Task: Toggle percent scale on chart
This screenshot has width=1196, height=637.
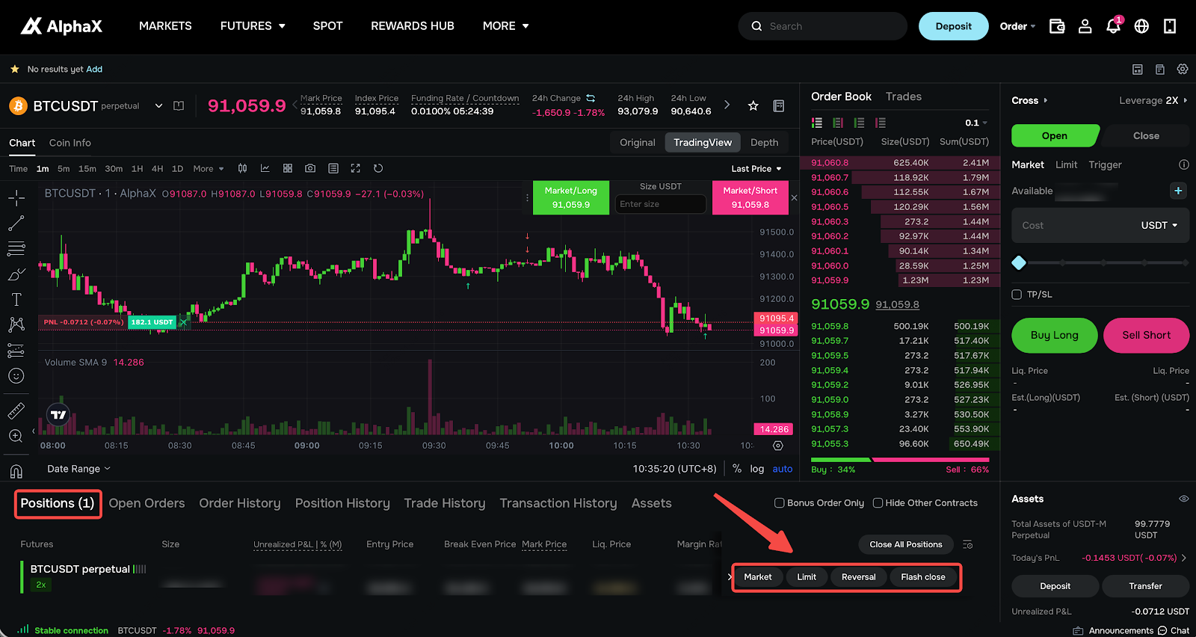Action: (737, 469)
